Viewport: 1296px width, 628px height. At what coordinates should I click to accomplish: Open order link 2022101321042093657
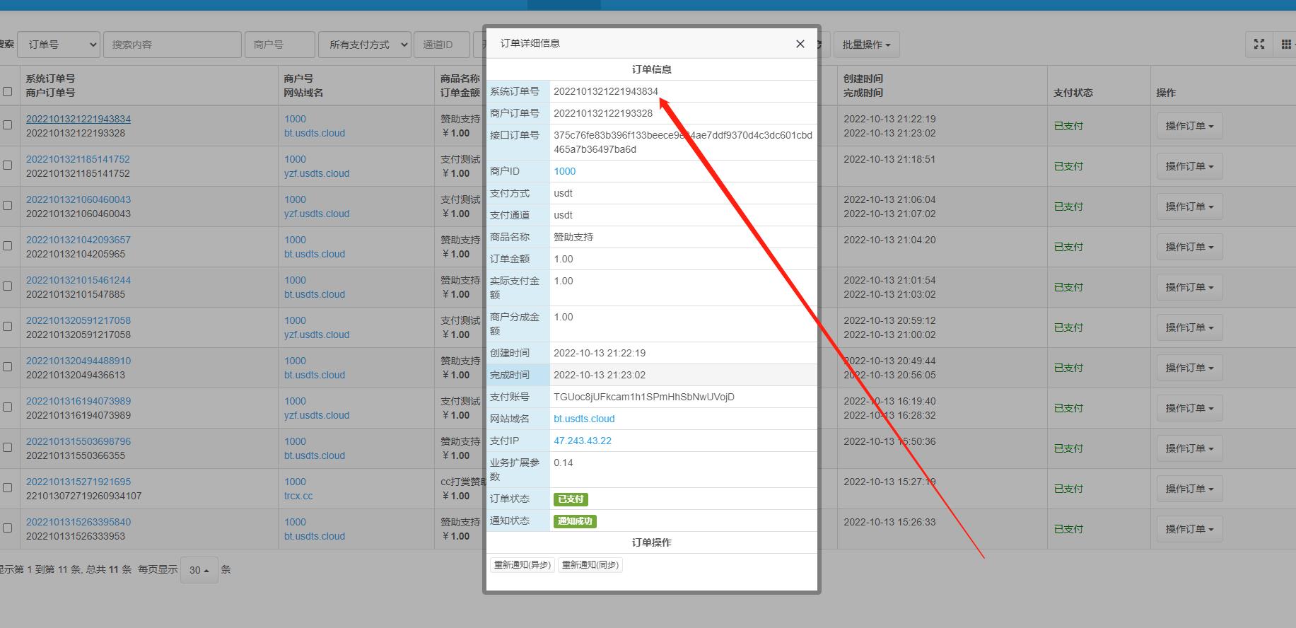(x=78, y=240)
